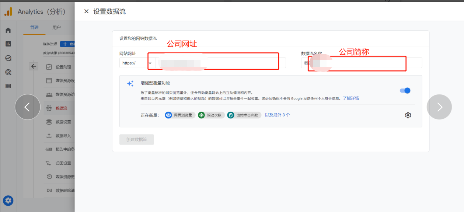Open the Advertising cursor icon in sidebar
This screenshot has height=212, width=464.
pyautogui.click(x=8, y=72)
